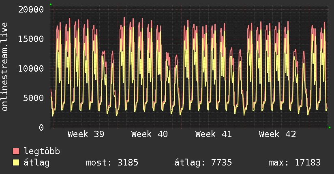
Task: Click the Week 39 axis label
Action: point(86,134)
